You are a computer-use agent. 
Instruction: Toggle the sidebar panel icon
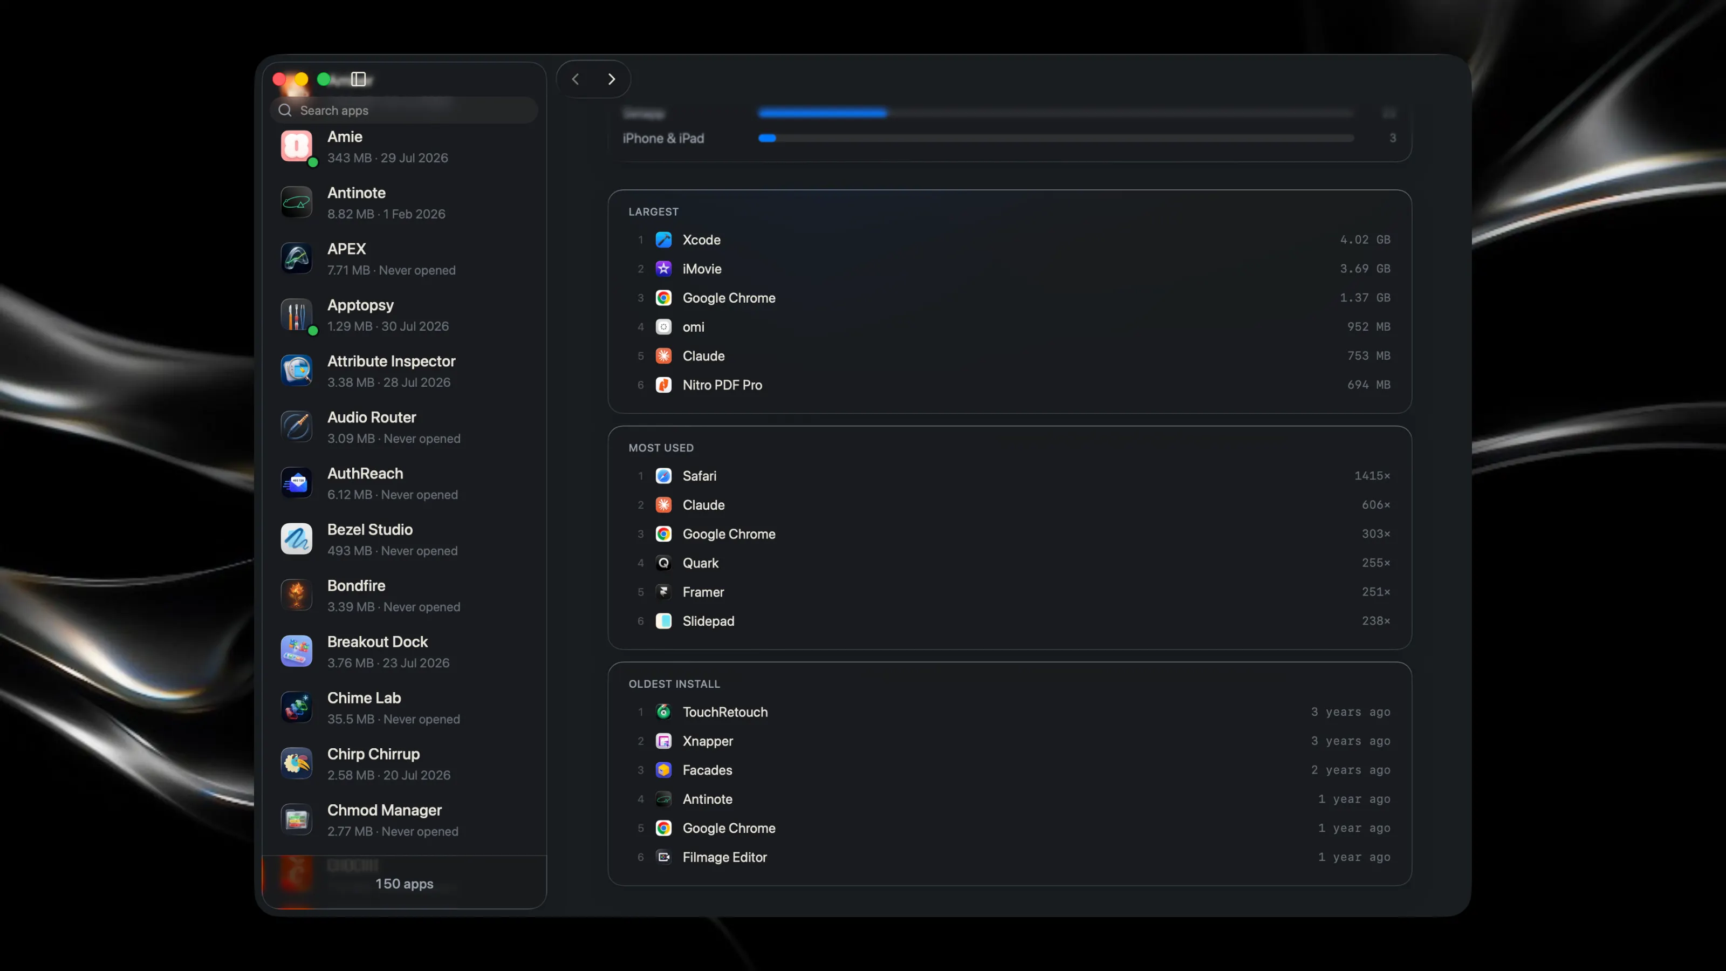(x=359, y=79)
